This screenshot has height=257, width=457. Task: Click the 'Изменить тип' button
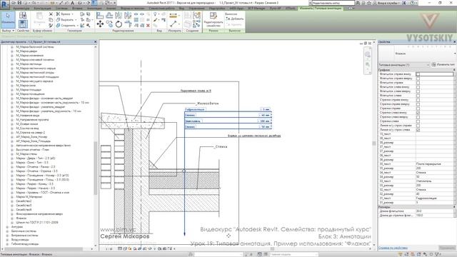[443, 65]
